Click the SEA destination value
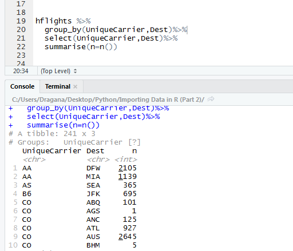Screen dimensions: 293x251 click(93, 185)
